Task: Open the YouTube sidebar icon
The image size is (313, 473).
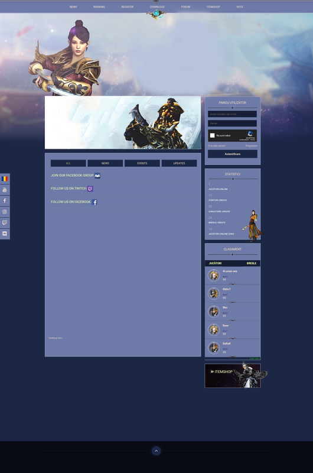Action: pyautogui.click(x=5, y=190)
